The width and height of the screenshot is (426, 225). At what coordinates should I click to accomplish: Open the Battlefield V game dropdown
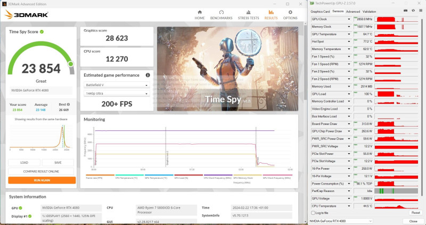(117, 85)
